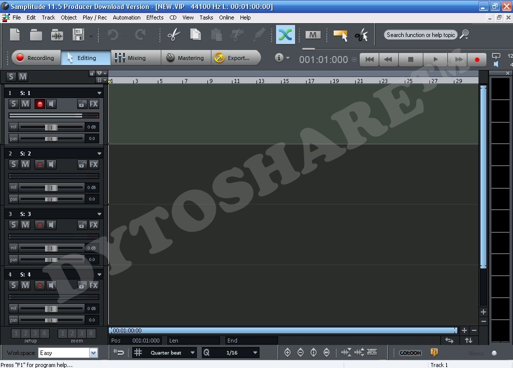
Task: Click the search function or help topic field
Action: (420, 34)
